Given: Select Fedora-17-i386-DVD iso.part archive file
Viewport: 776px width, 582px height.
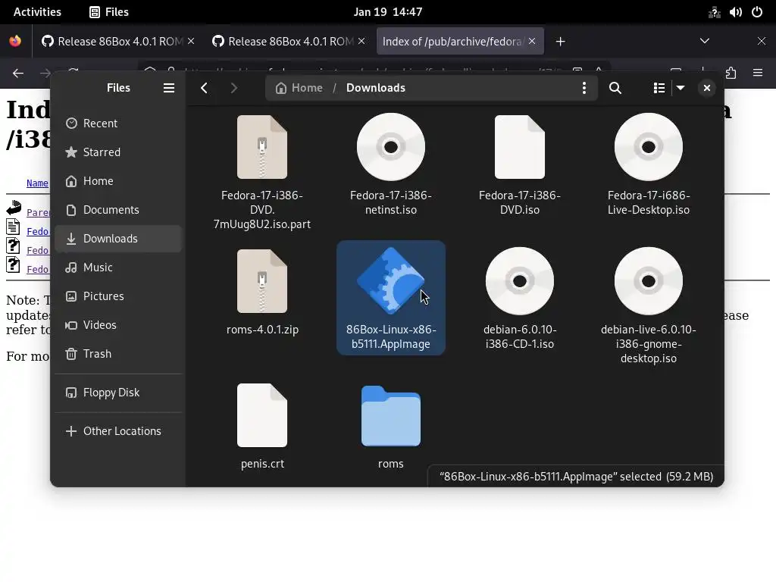Looking at the screenshot, I should click(261, 172).
